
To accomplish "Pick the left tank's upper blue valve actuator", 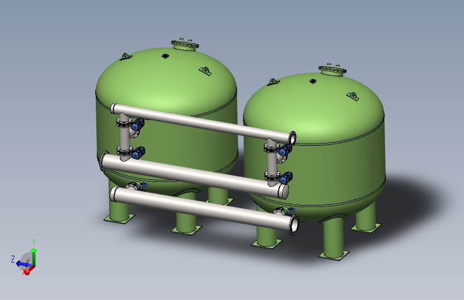I will click(138, 124).
